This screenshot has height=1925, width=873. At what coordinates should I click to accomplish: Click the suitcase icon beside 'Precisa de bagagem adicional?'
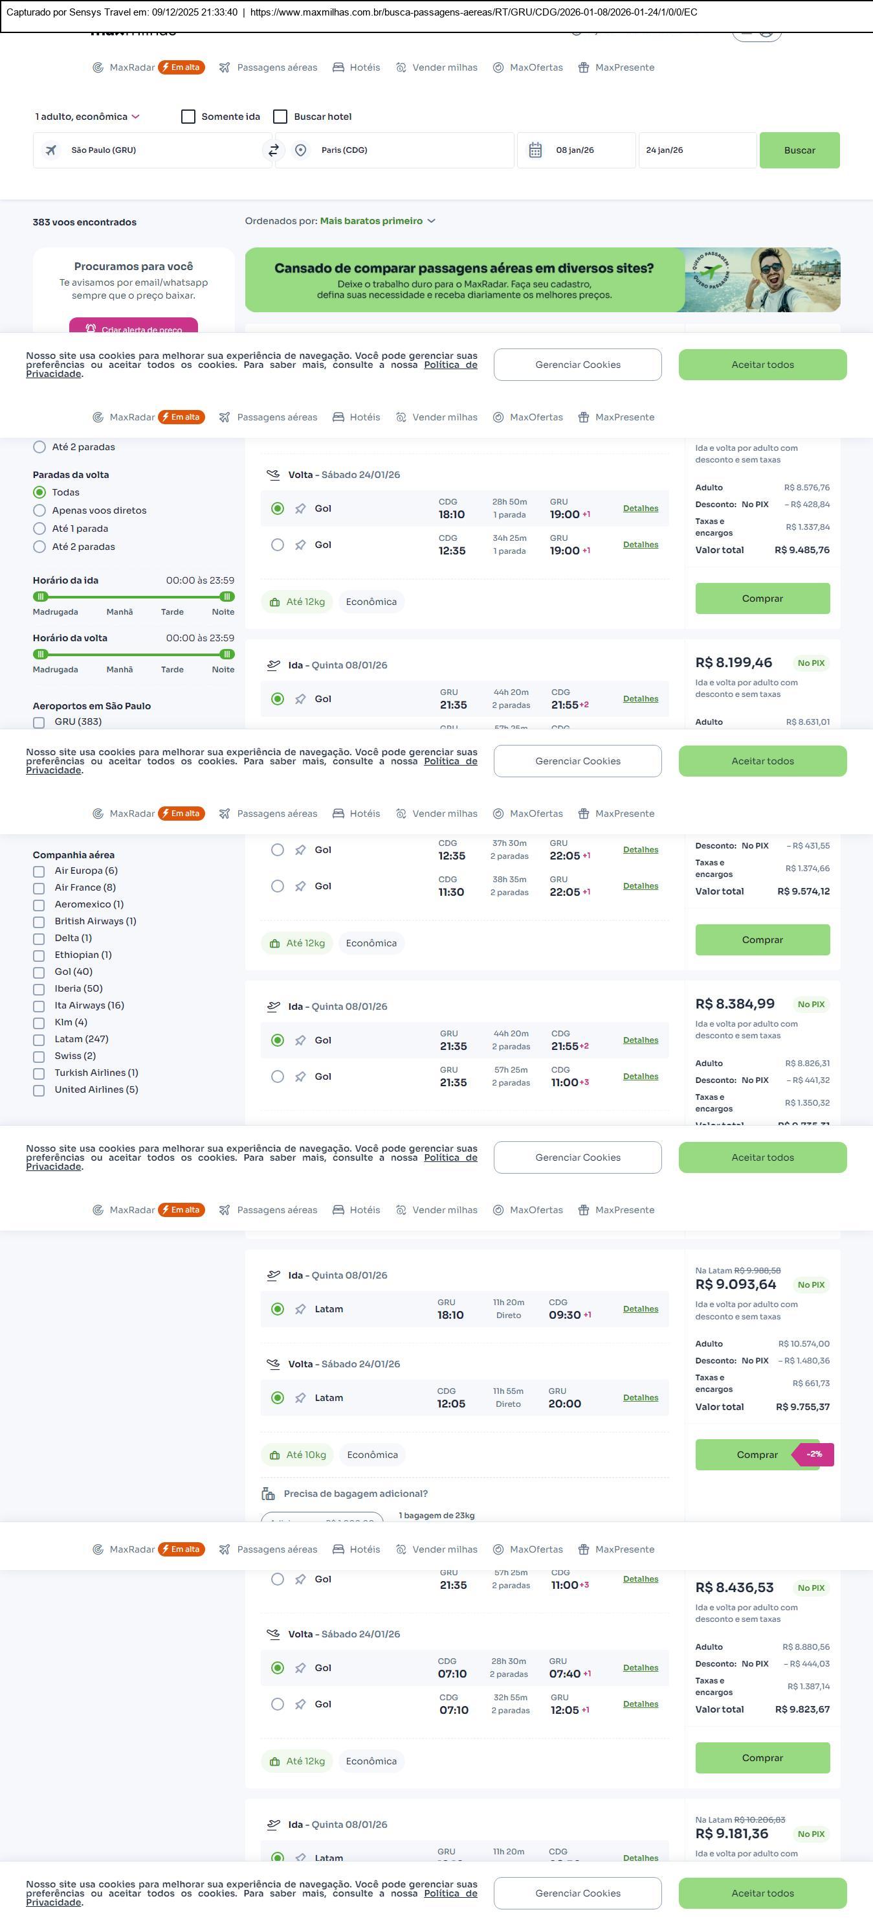coord(268,1493)
